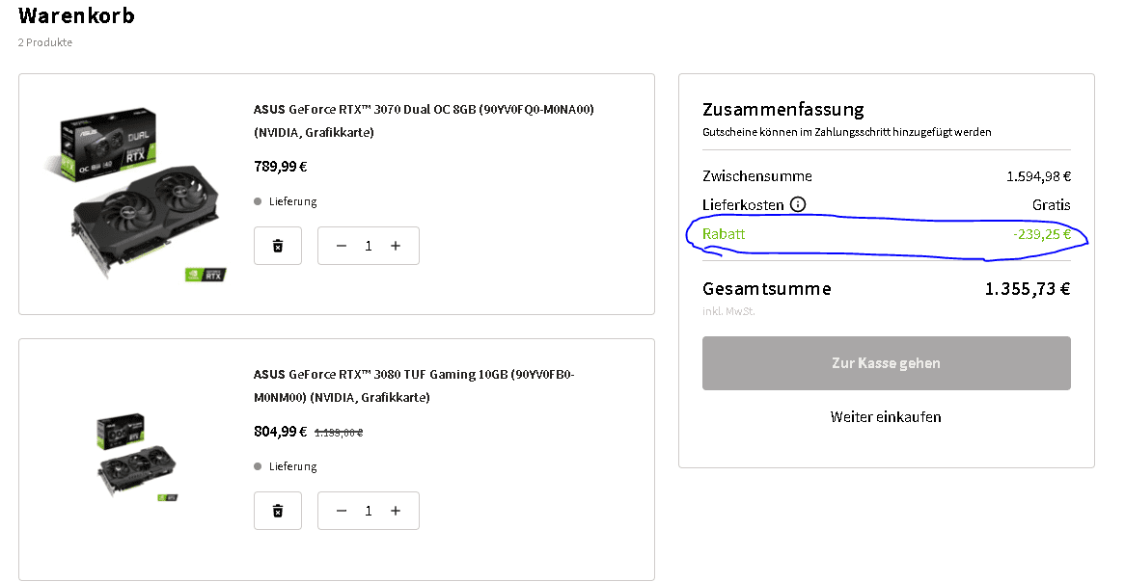Click the RTX 3080 Lieferung status dot
1125x582 pixels.
(258, 466)
